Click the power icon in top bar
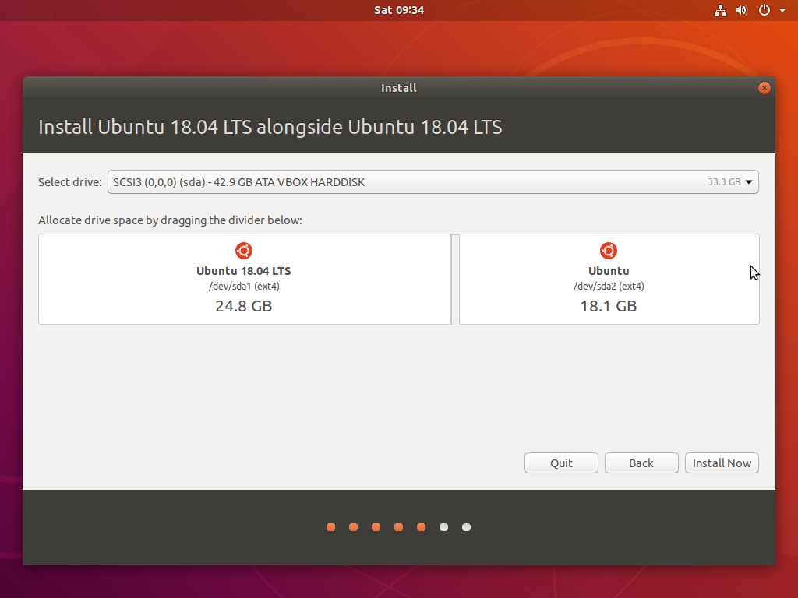The image size is (798, 598). (764, 10)
